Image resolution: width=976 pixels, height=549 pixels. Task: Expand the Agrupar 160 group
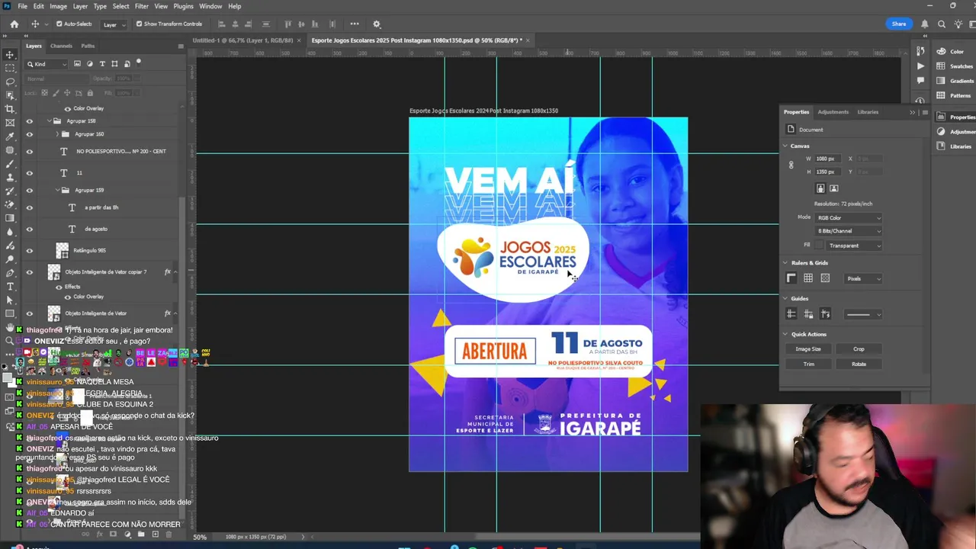[57, 134]
